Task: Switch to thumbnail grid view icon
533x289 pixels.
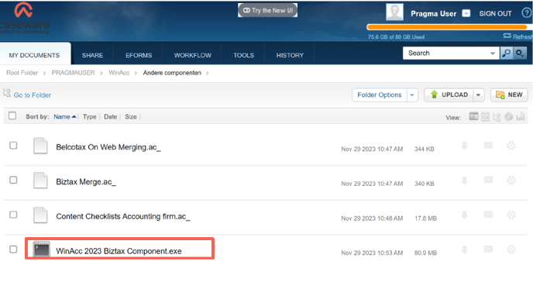Action: pyautogui.click(x=485, y=117)
